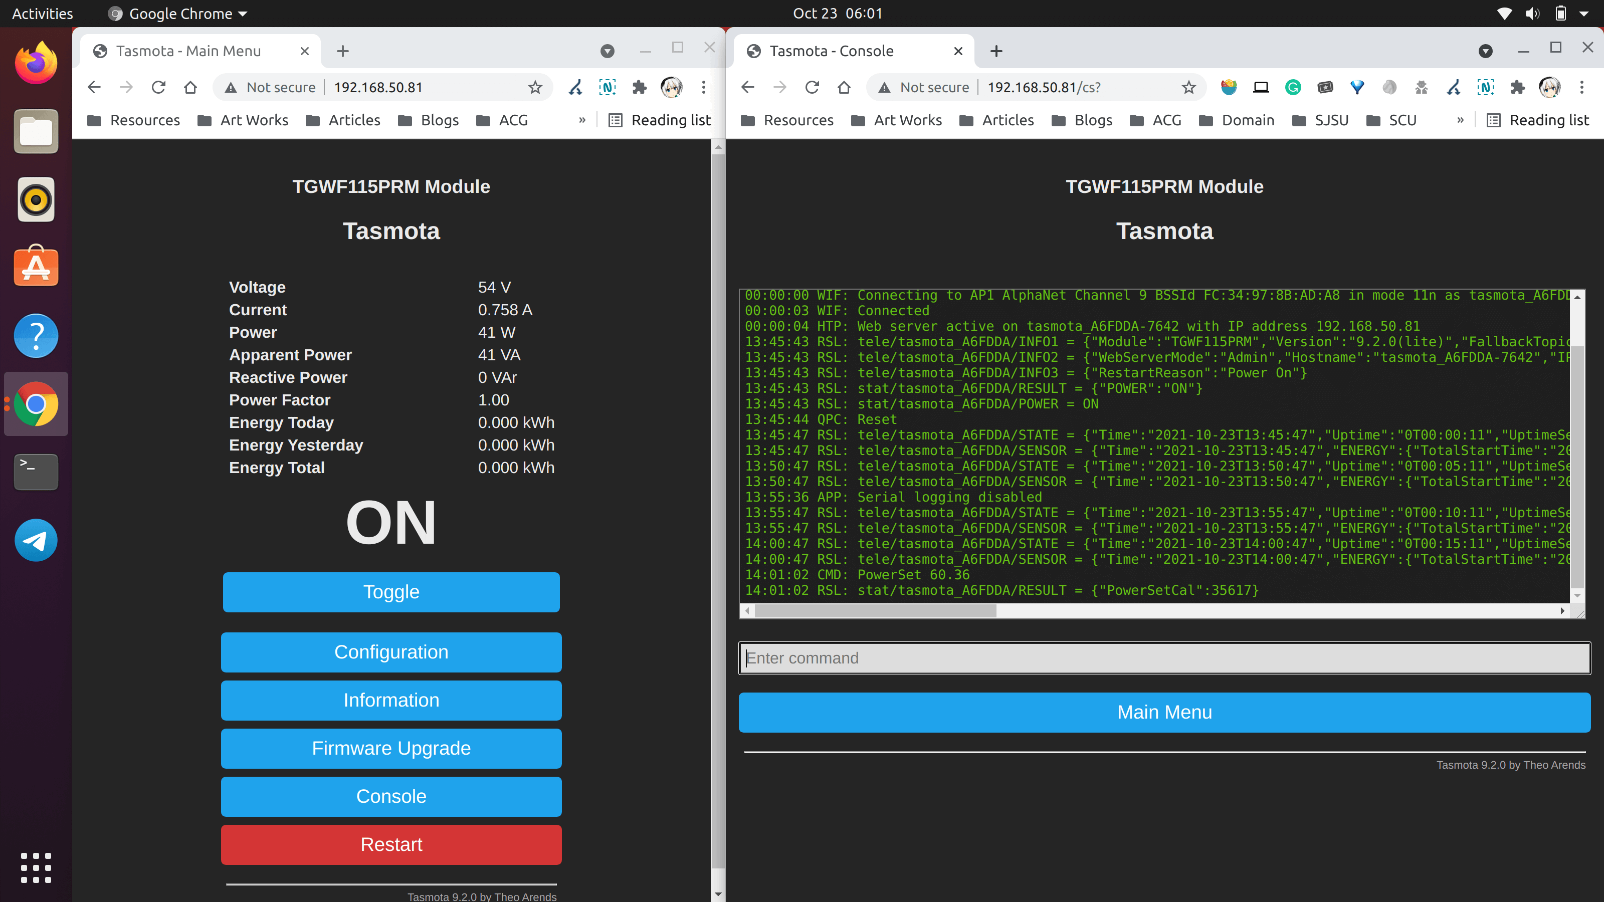Bookmark the Console page with star icon
This screenshot has width=1604, height=902.
(x=1188, y=87)
